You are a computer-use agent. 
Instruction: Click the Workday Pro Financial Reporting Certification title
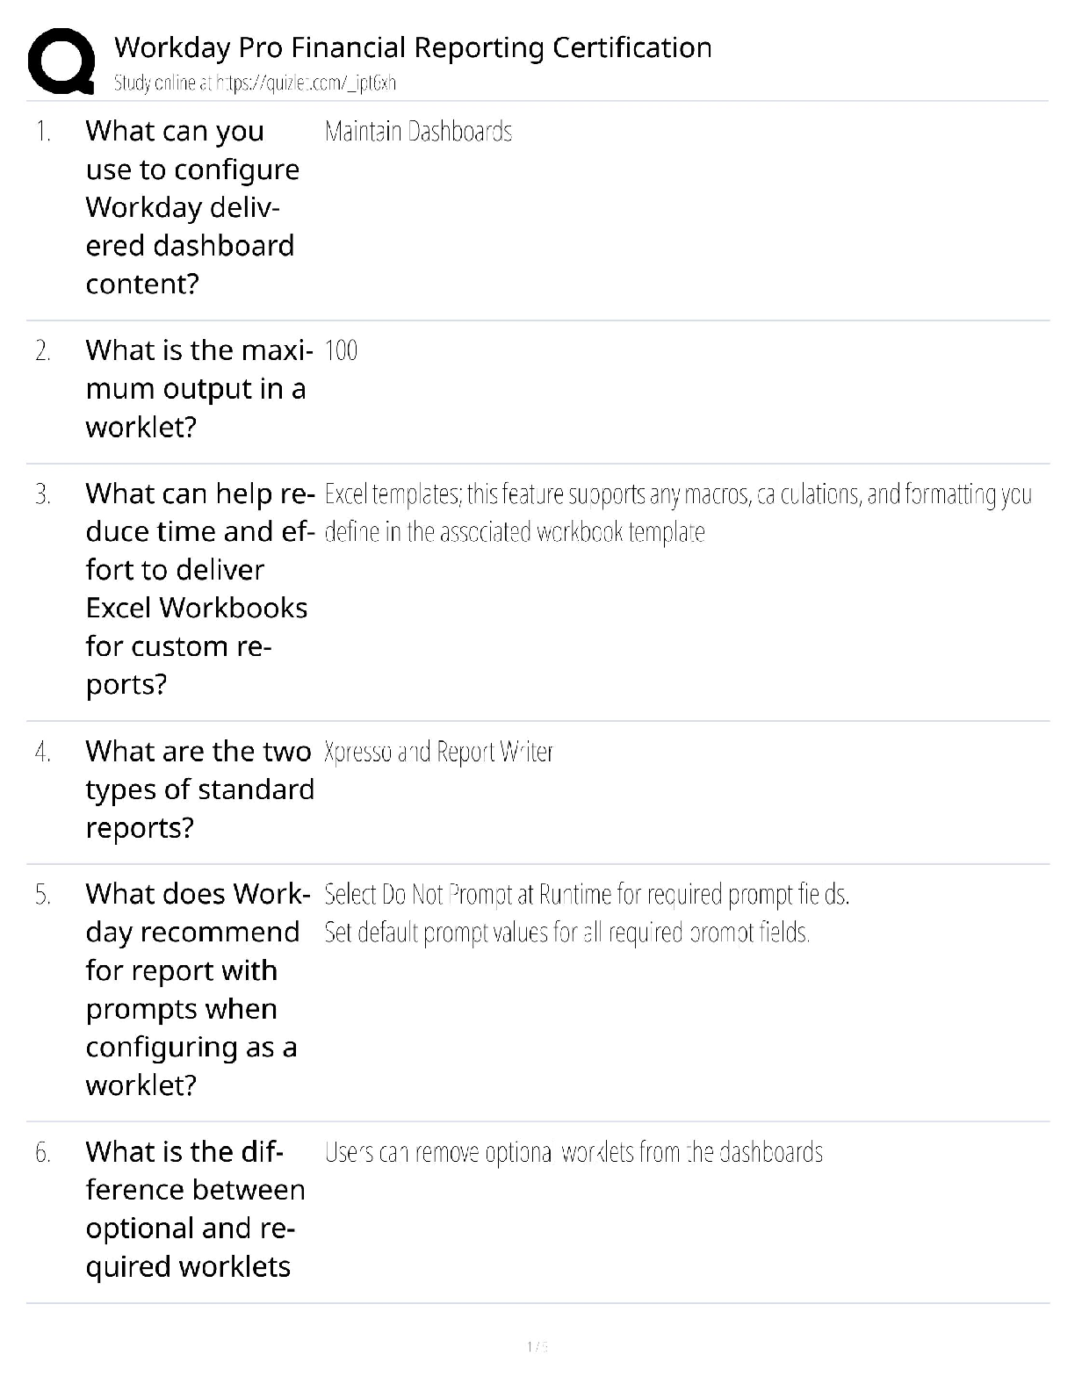(413, 47)
